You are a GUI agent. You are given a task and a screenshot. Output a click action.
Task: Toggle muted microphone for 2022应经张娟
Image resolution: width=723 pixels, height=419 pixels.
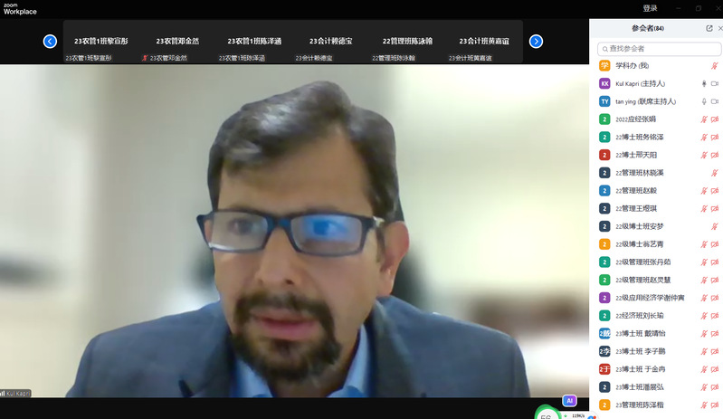tap(702, 119)
